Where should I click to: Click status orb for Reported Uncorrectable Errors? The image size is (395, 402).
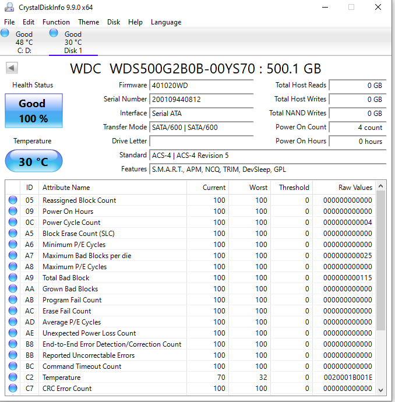pos(13,355)
